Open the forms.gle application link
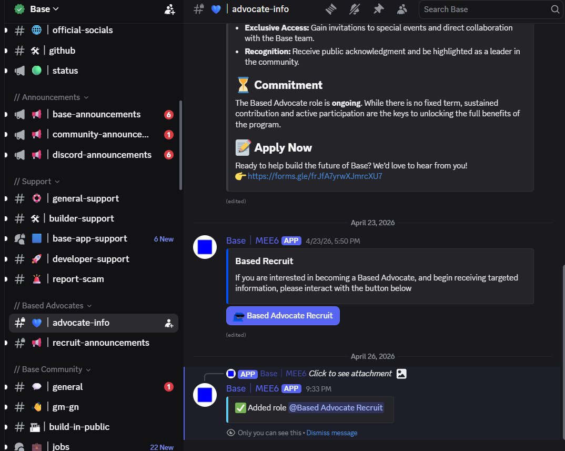Screen dimensions: 565x451 click(x=315, y=176)
